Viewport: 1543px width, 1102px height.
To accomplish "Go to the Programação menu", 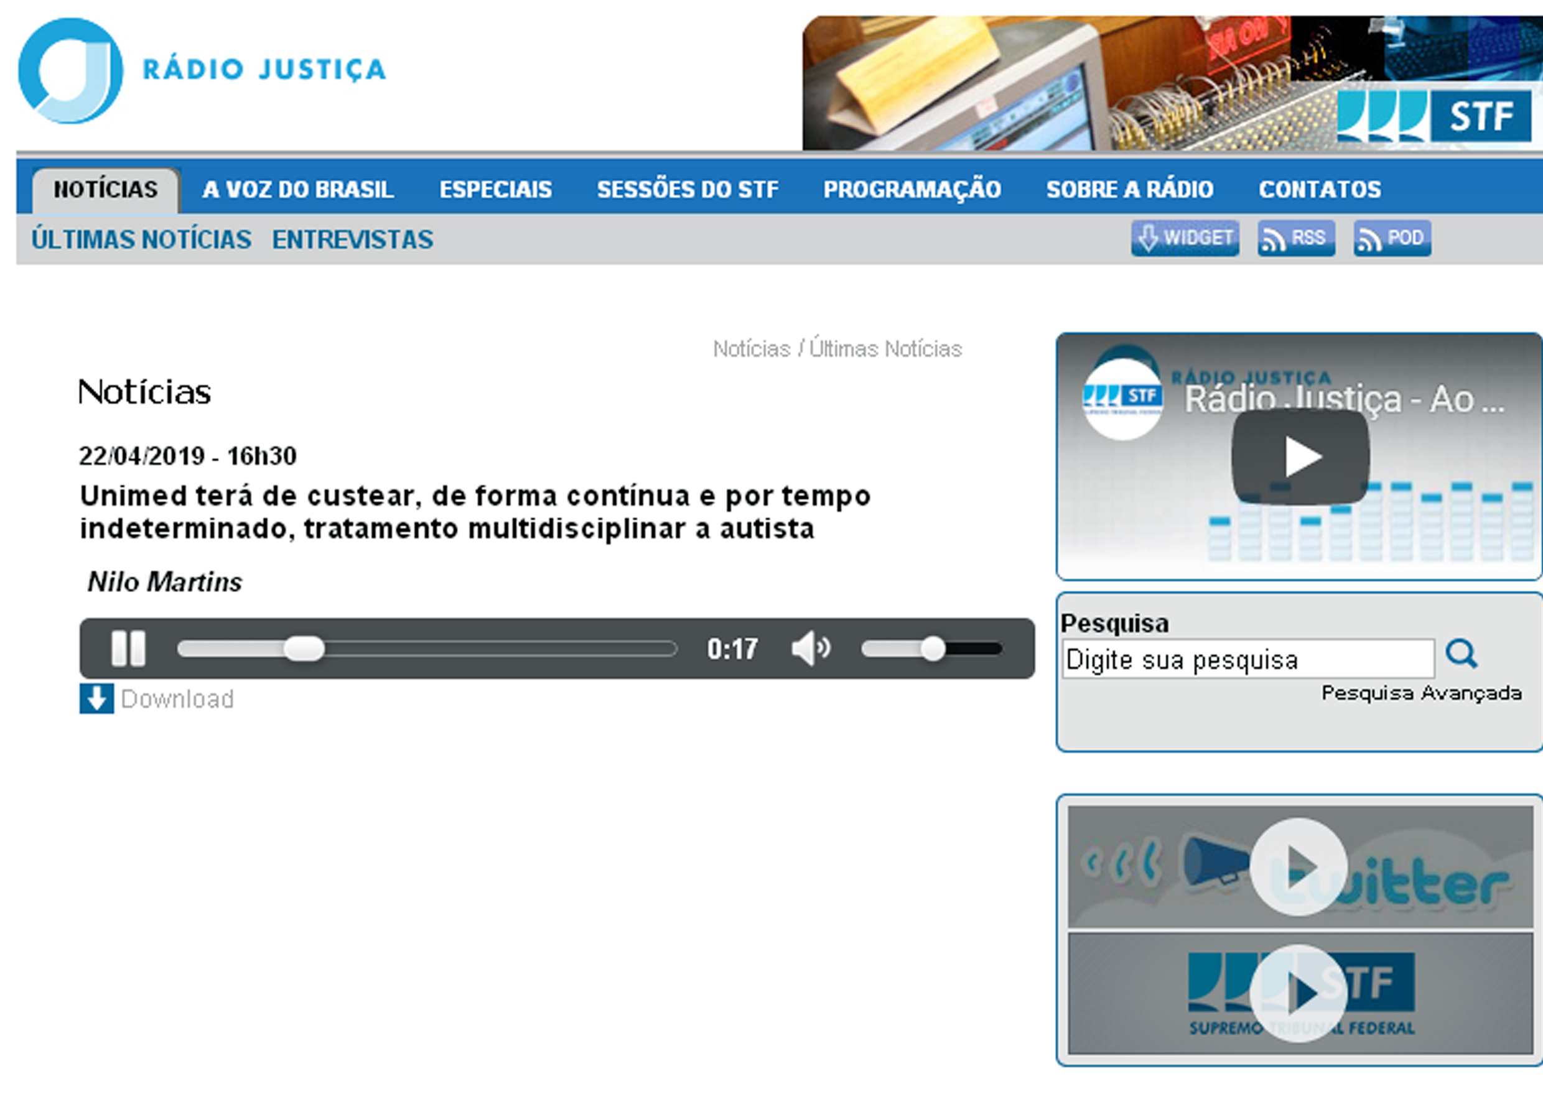I will click(911, 189).
